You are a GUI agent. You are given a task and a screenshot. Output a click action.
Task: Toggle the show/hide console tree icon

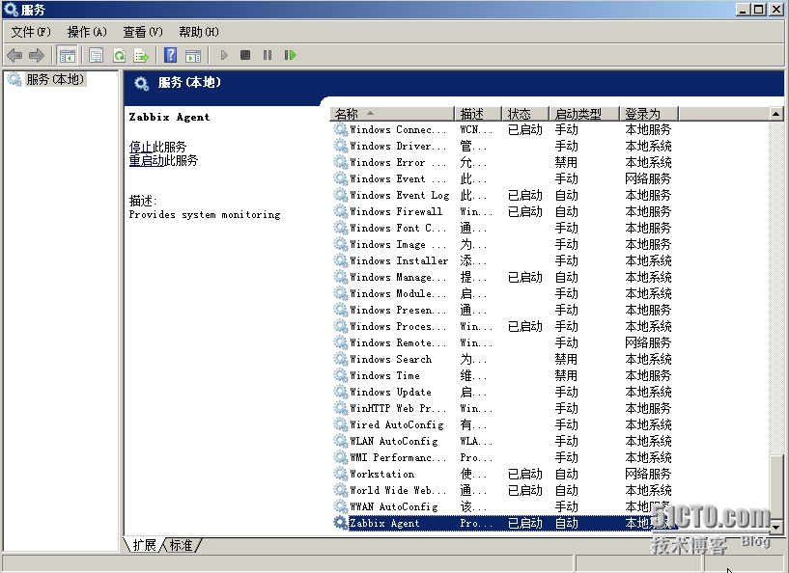[67, 55]
